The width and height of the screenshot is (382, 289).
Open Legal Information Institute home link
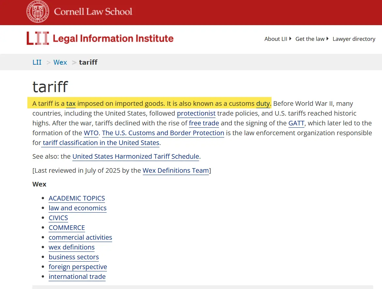(x=113, y=39)
